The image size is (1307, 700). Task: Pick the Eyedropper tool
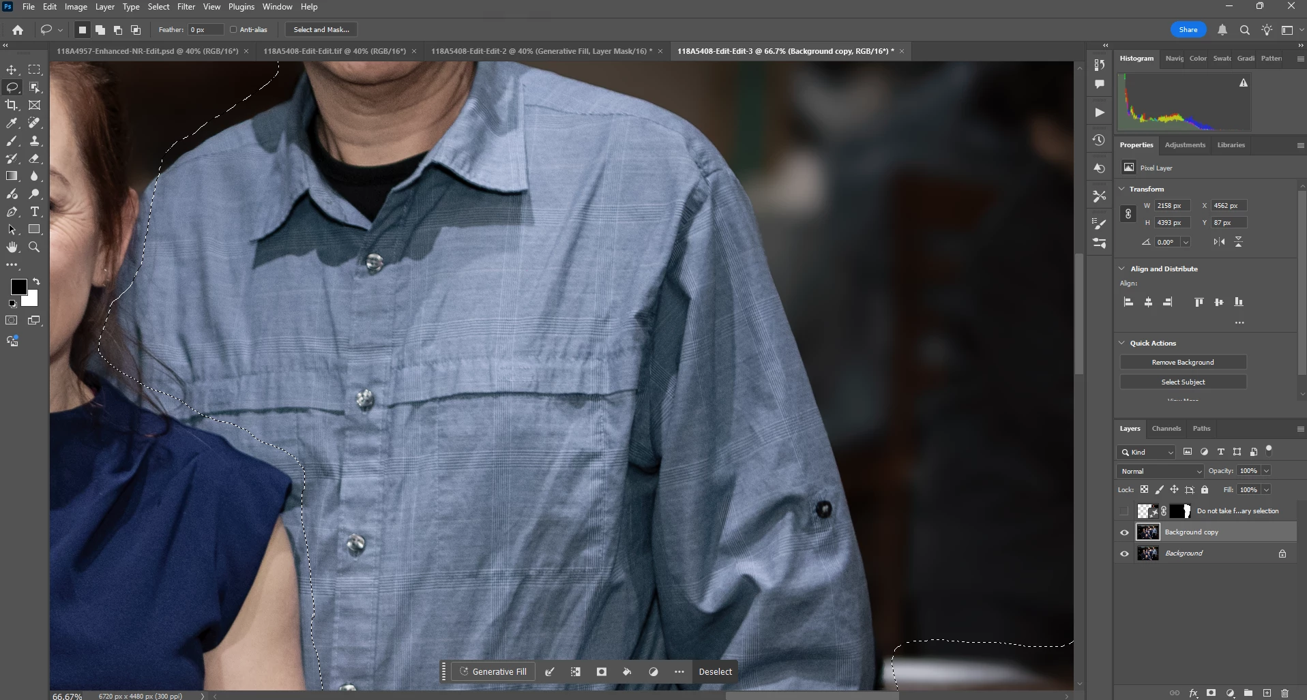pyautogui.click(x=12, y=123)
